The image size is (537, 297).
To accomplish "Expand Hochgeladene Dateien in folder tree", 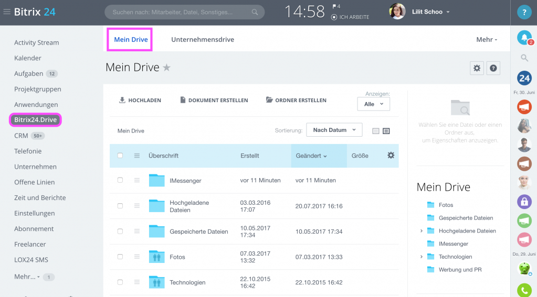I will click(x=421, y=231).
